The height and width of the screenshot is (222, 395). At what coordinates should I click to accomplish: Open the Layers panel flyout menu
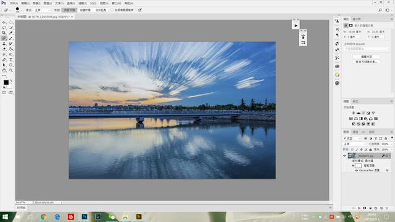(x=391, y=132)
